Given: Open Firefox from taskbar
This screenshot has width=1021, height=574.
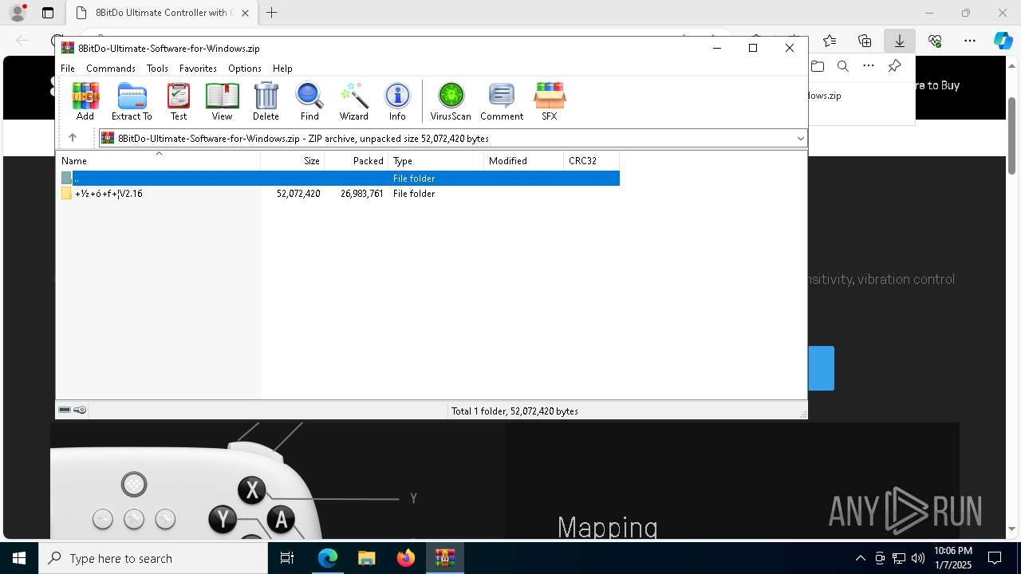Looking at the screenshot, I should [x=406, y=558].
